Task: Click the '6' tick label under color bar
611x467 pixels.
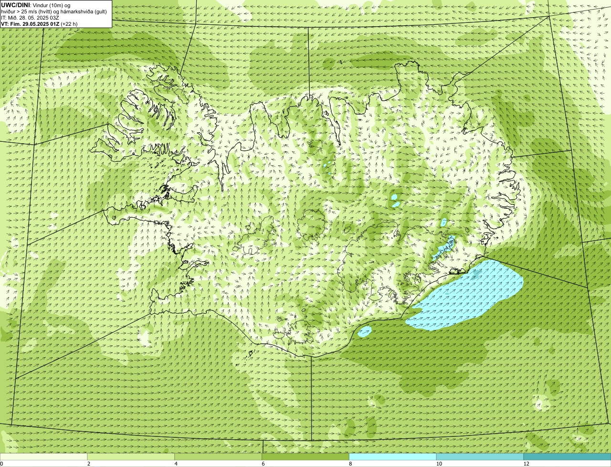Action: [x=263, y=464]
